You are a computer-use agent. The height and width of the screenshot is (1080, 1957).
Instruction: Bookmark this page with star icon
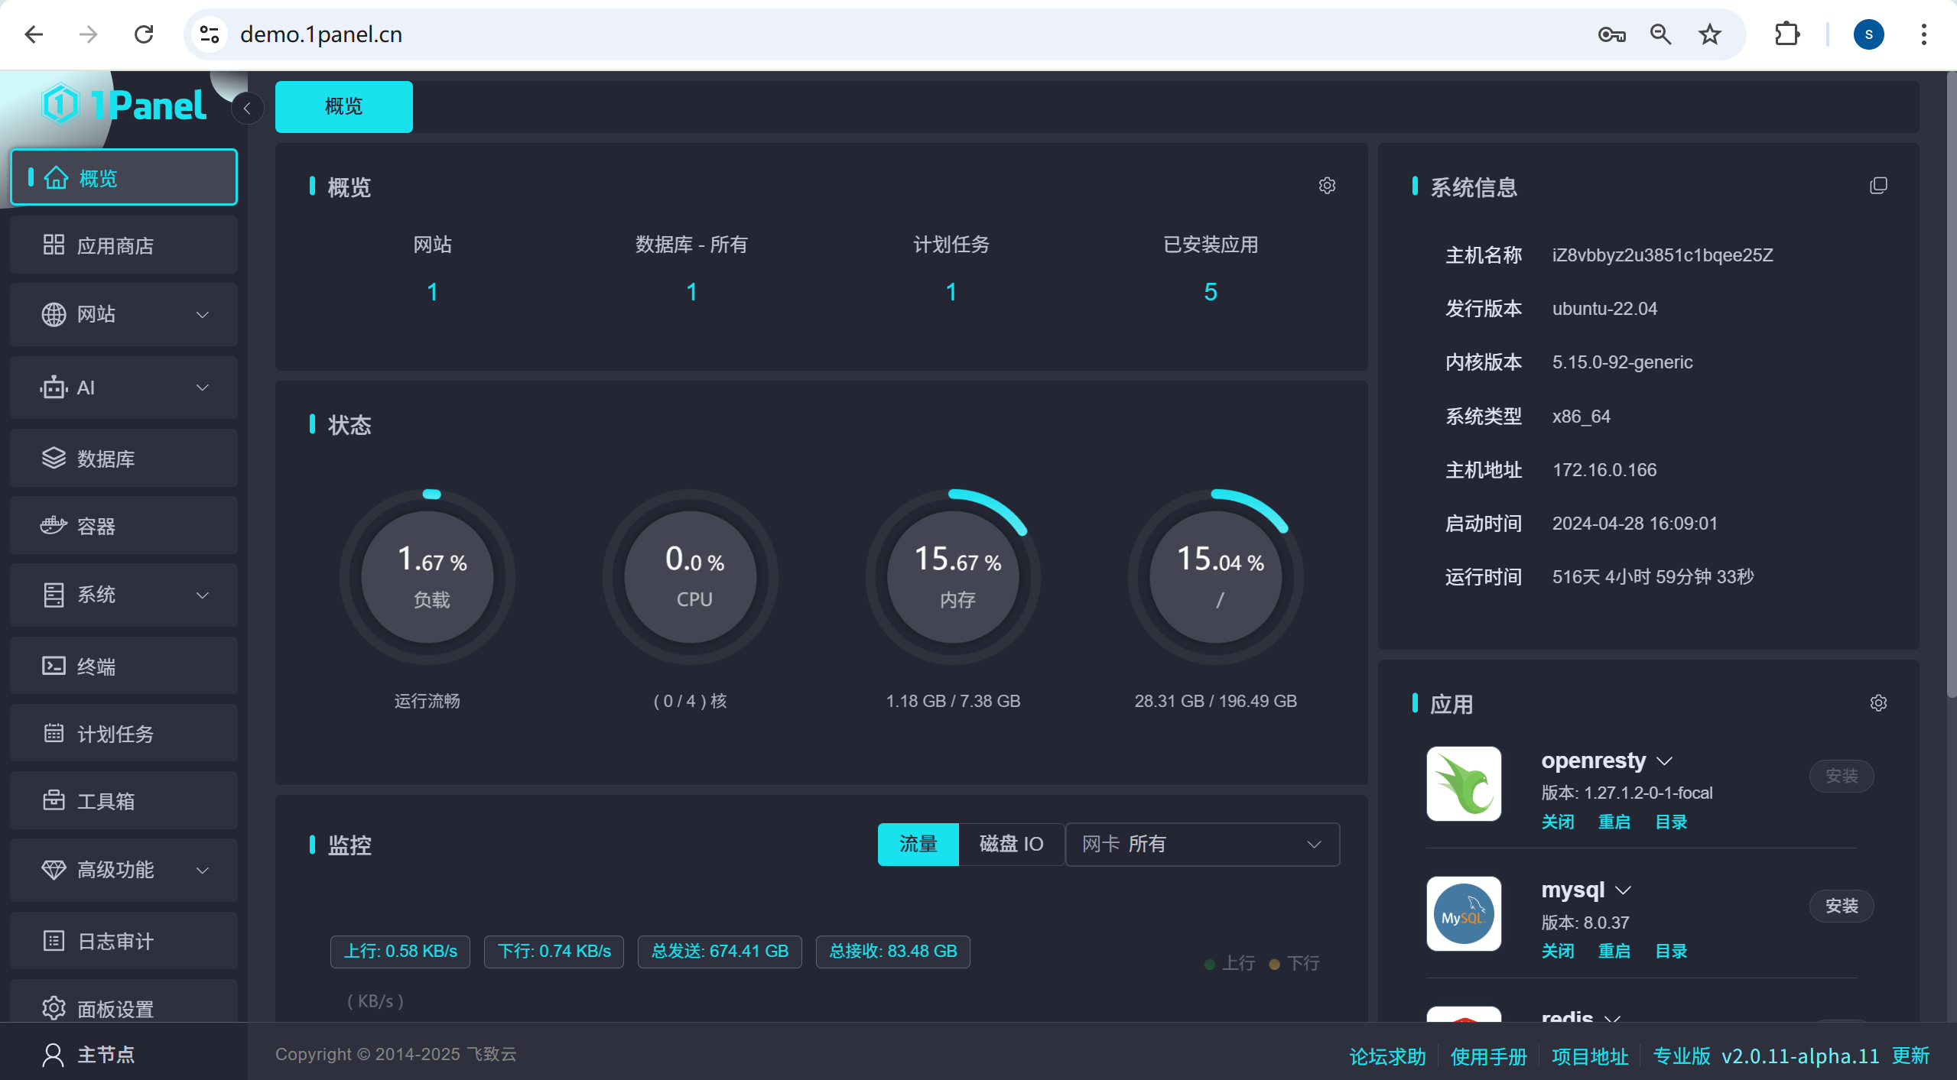[x=1709, y=34]
